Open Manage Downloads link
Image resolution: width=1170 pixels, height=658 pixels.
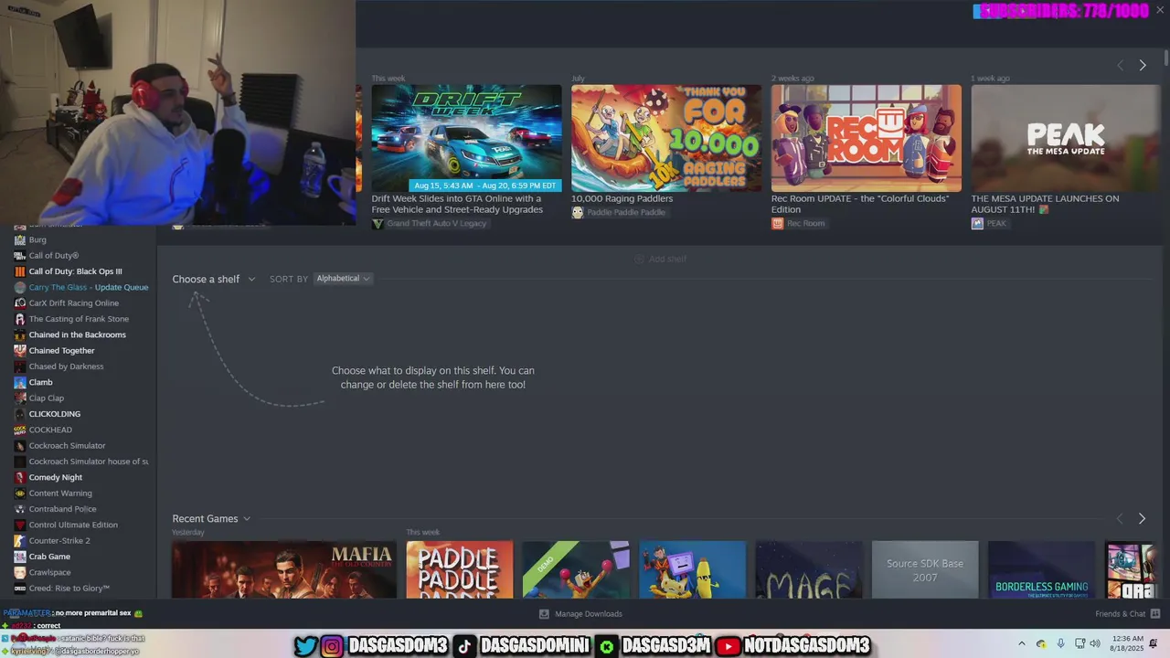[589, 614]
